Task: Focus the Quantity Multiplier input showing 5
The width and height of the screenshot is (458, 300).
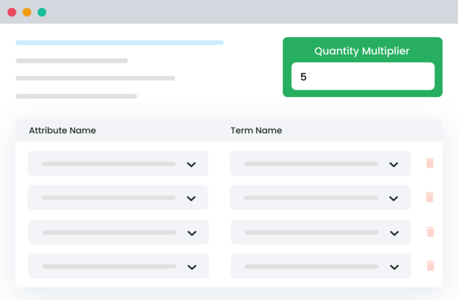Action: point(363,76)
